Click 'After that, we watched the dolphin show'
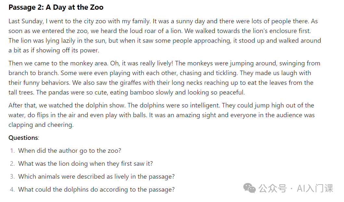 coord(67,106)
